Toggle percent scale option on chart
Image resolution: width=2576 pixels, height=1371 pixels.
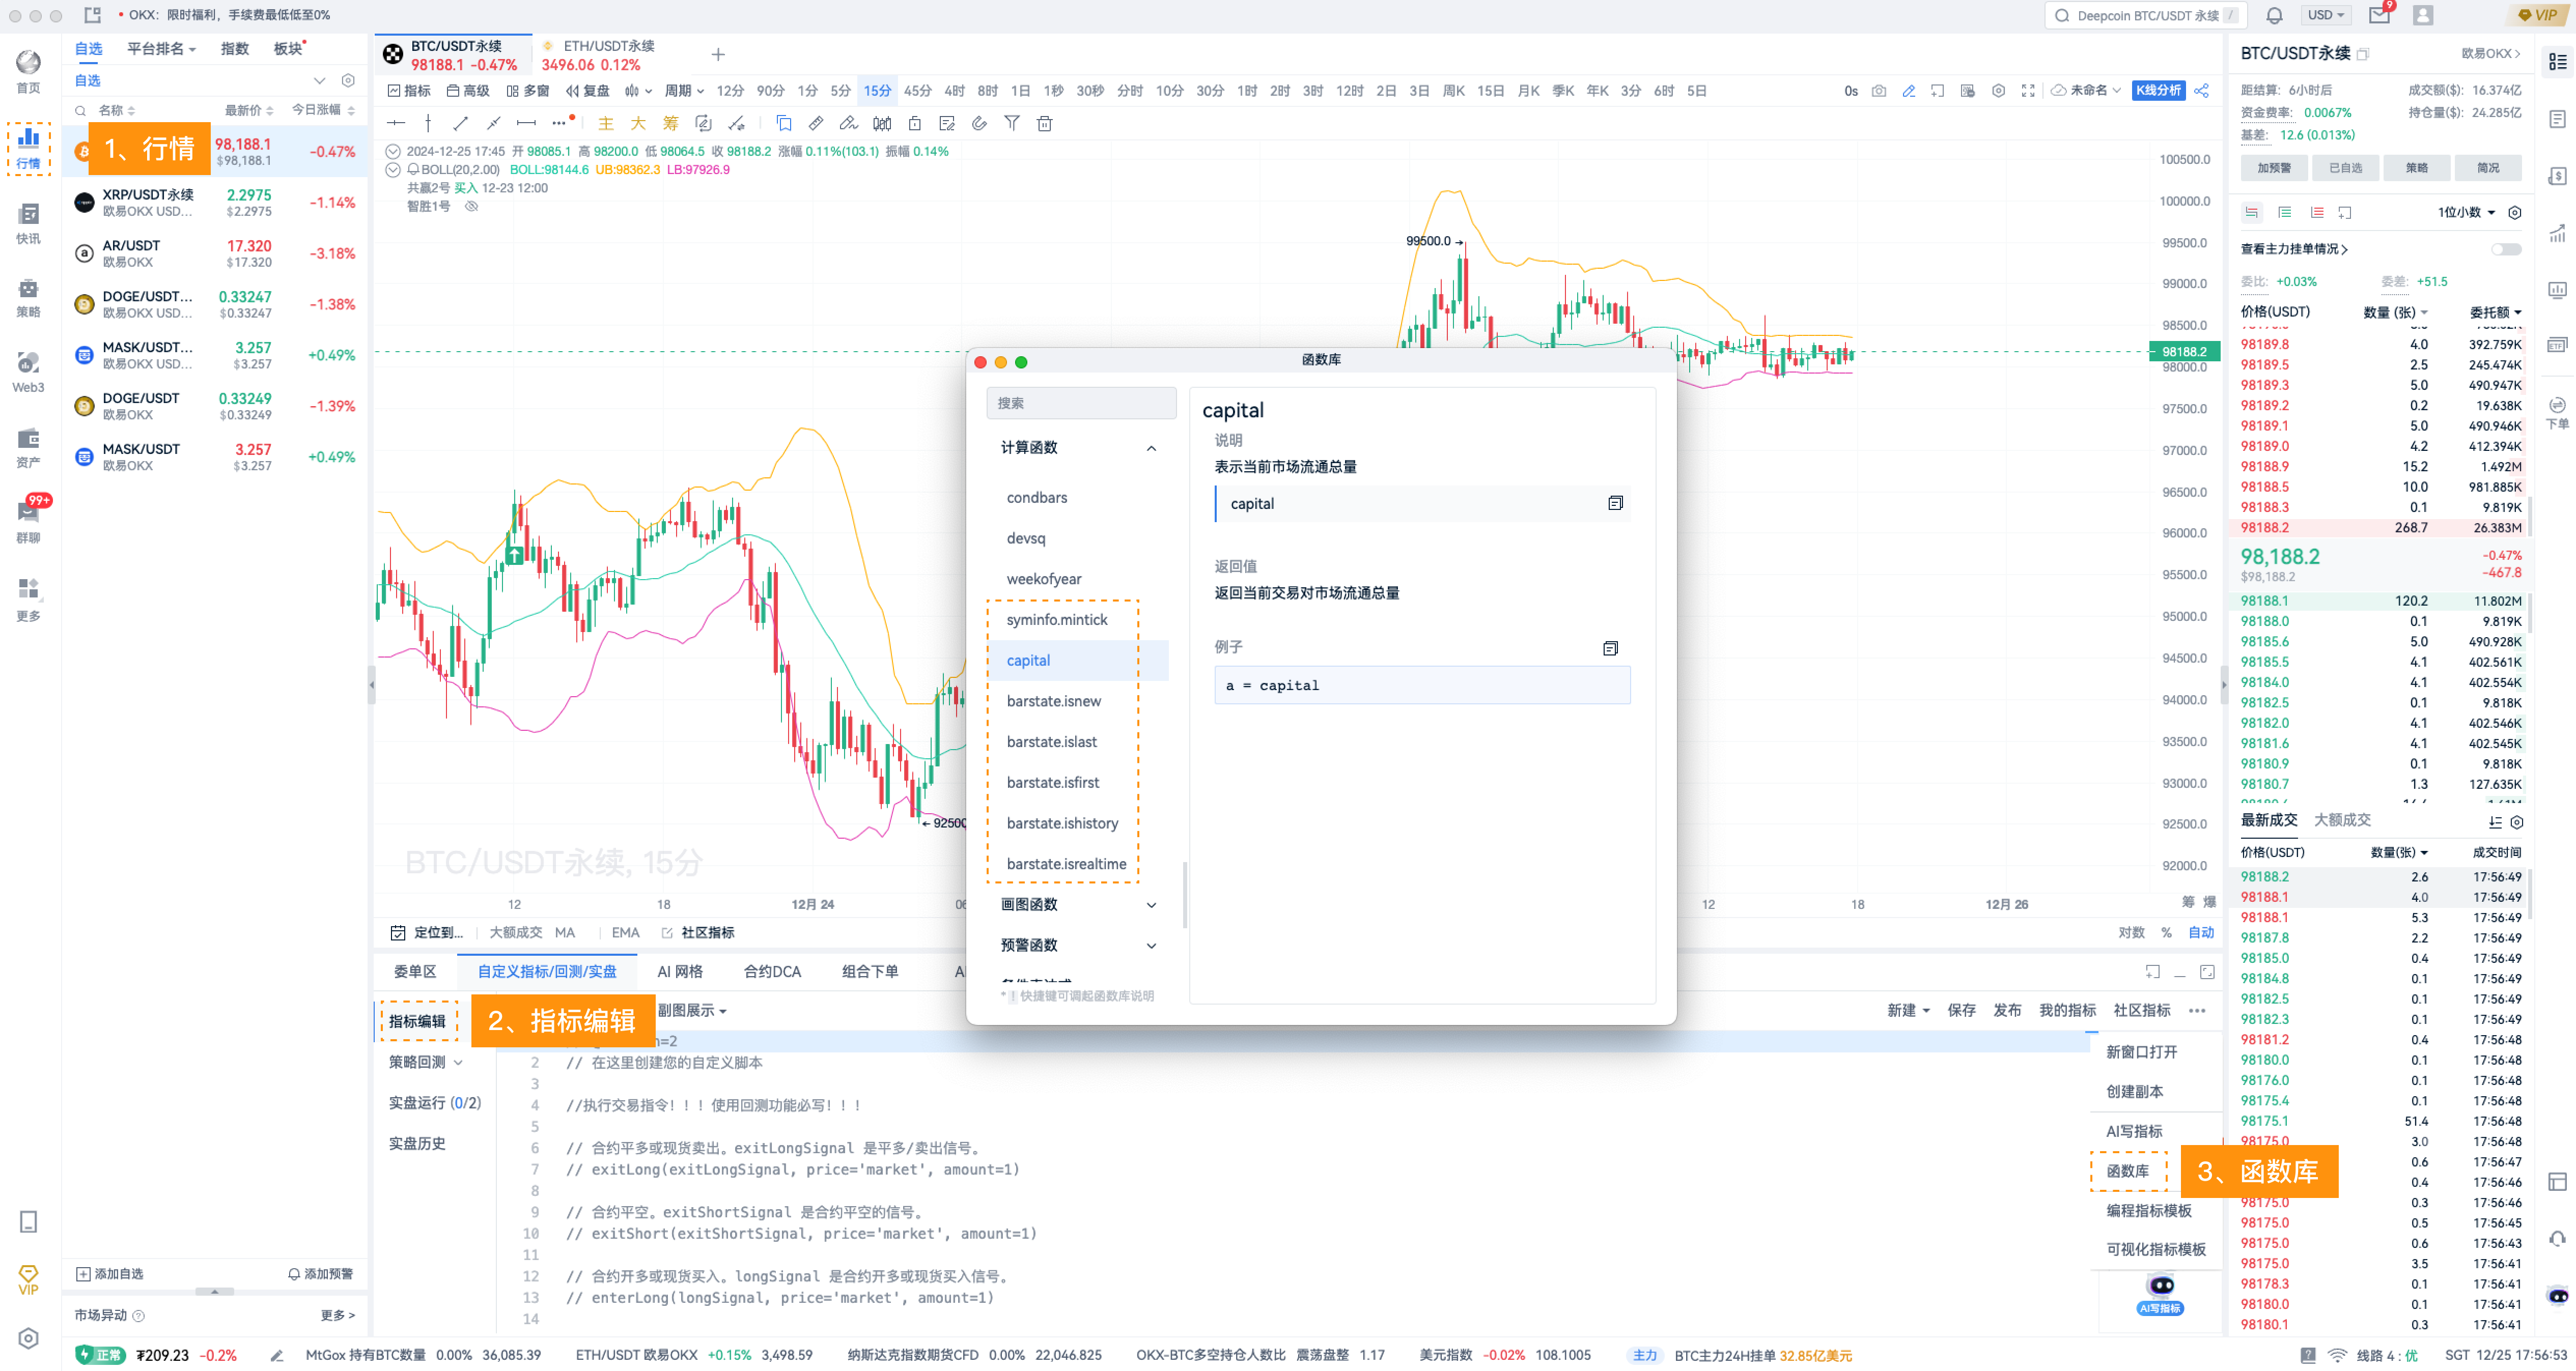pos(2166,932)
